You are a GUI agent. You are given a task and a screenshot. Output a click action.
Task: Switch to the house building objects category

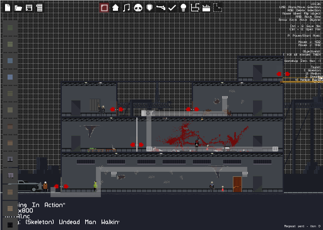coord(115,8)
